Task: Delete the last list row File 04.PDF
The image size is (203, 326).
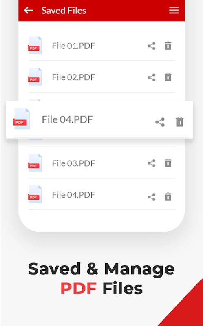Action: 168,197
